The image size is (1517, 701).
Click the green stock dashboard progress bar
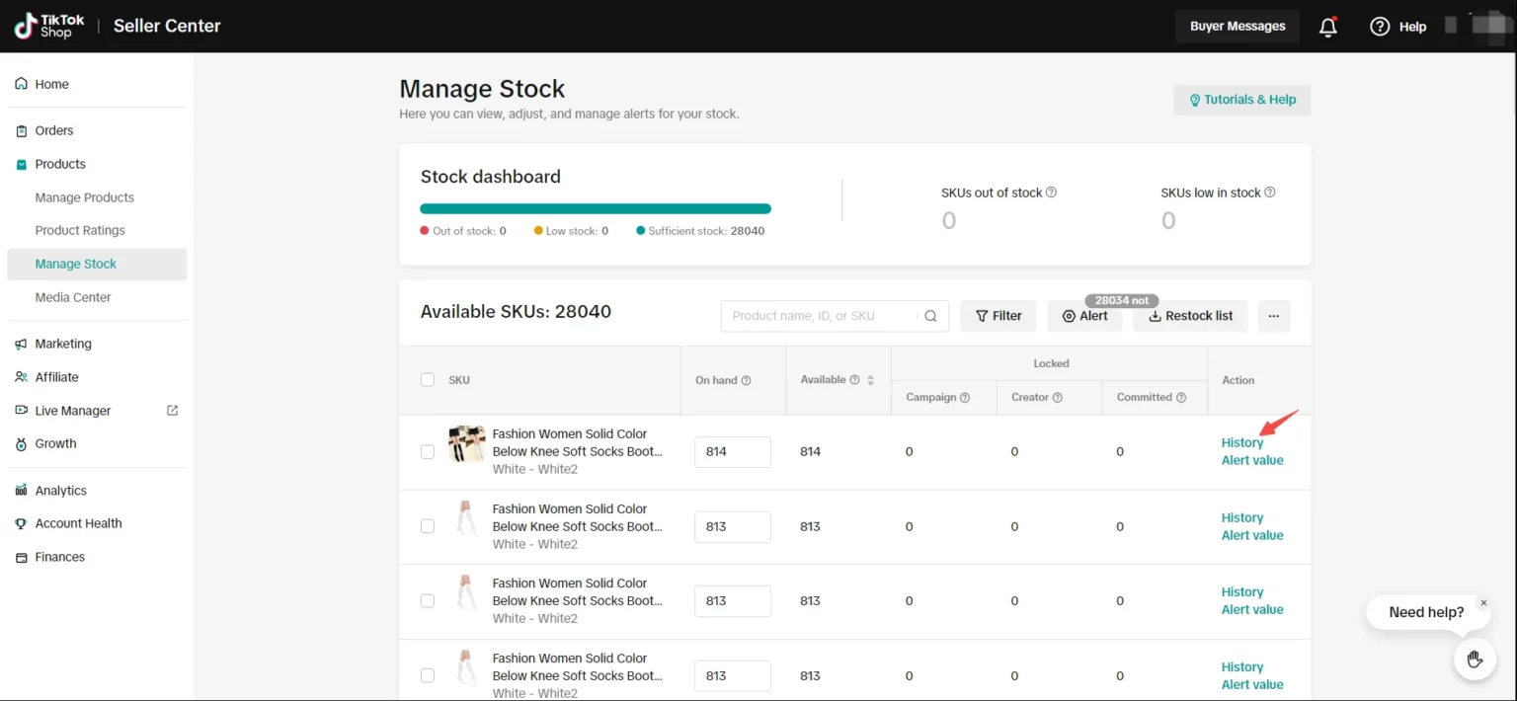pos(595,208)
